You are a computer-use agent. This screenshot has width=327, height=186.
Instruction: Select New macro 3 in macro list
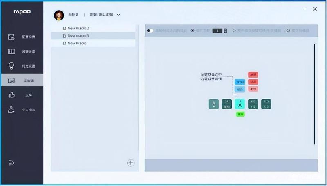(93, 36)
